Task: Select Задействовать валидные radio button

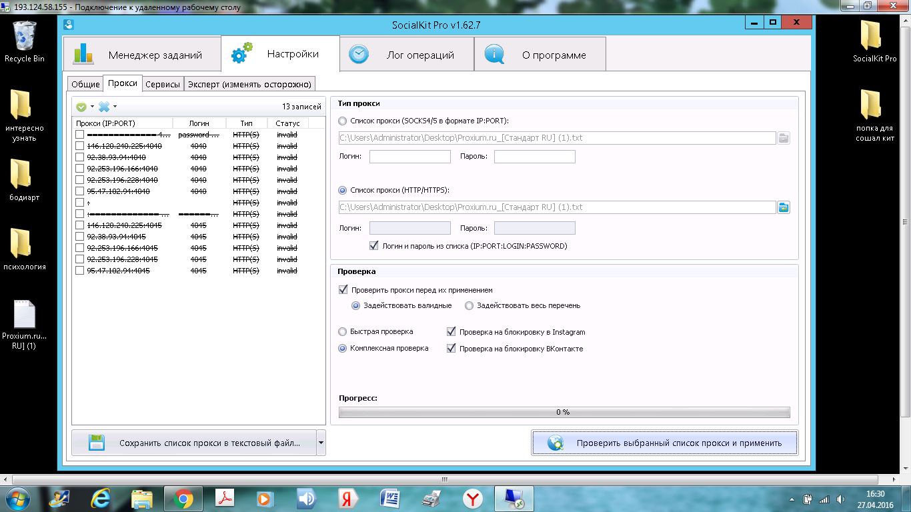Action: click(x=356, y=305)
